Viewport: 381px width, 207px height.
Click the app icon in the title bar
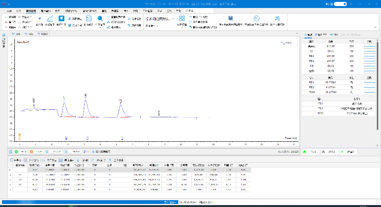(4, 4)
